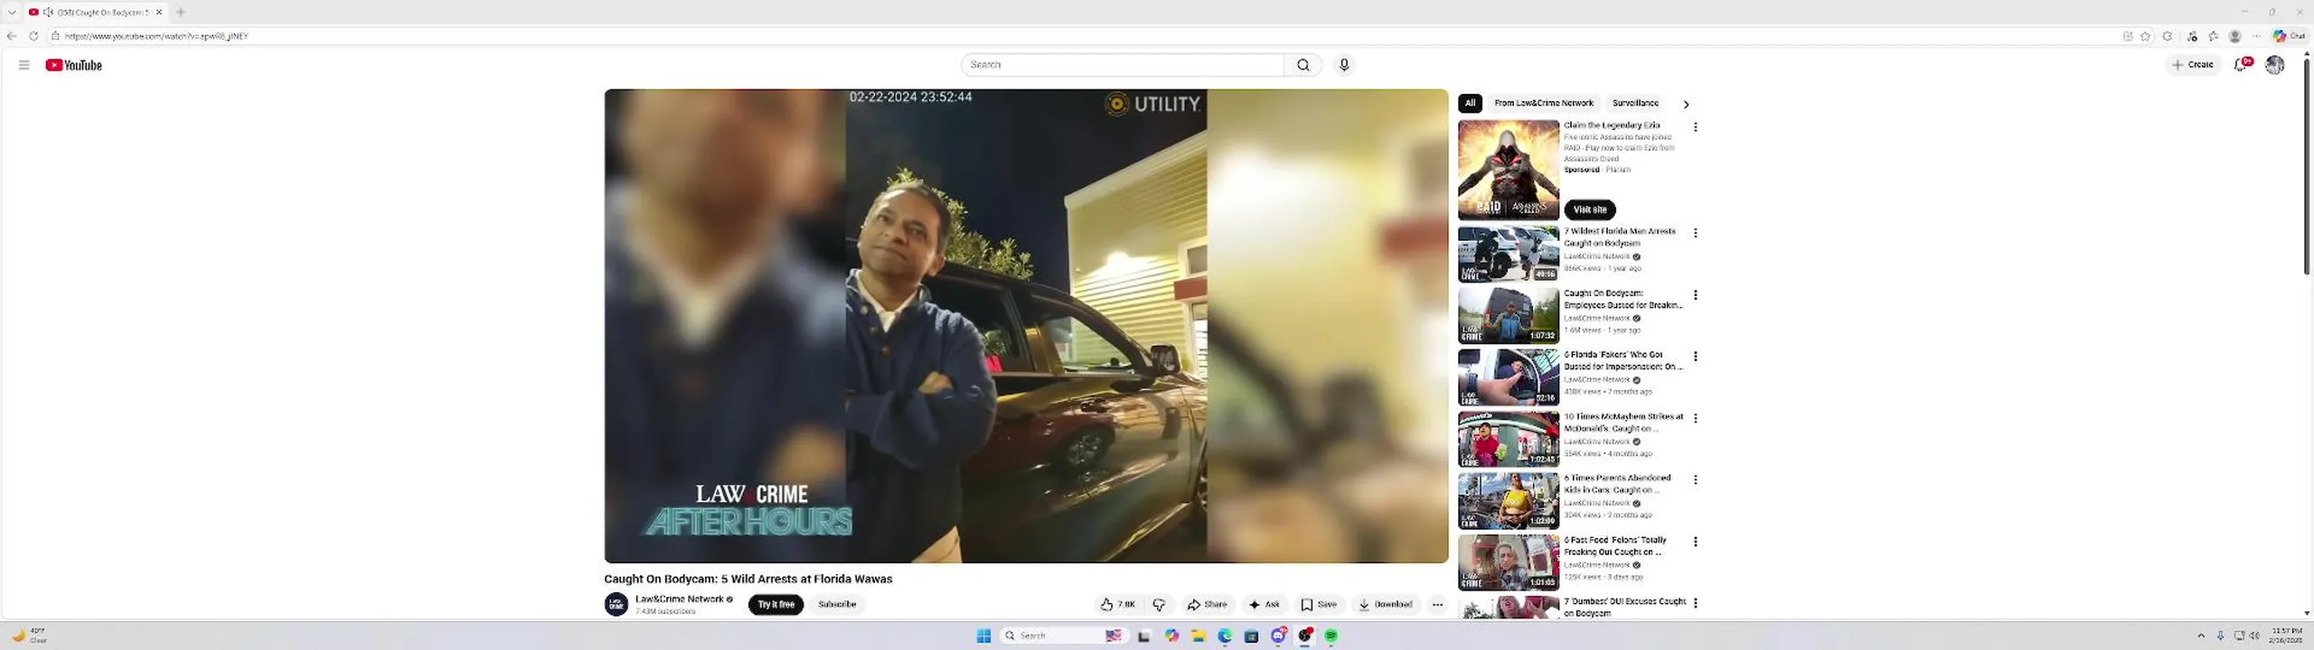Image resolution: width=2314 pixels, height=650 pixels.
Task: Click the Ask button below video
Action: click(1265, 605)
